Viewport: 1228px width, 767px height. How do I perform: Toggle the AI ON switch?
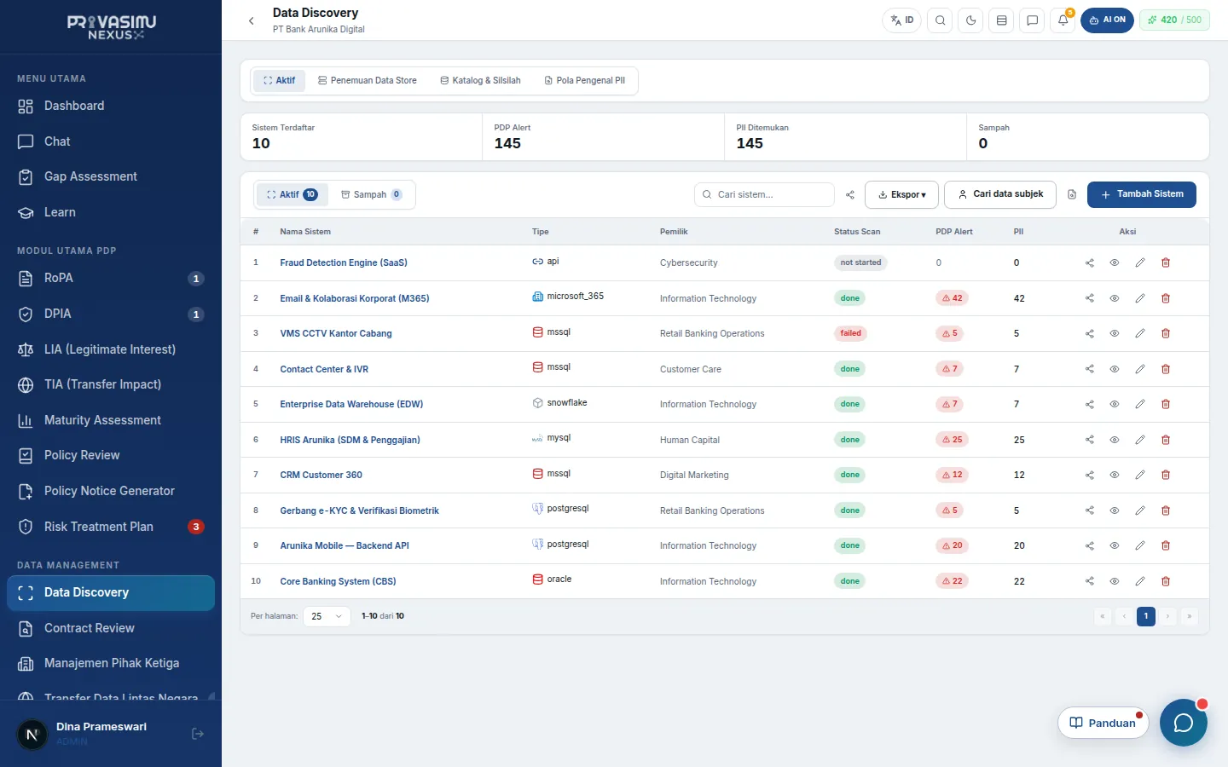(x=1107, y=20)
